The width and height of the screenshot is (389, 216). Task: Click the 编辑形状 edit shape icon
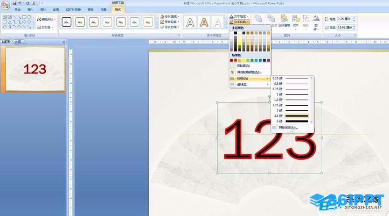39,19
